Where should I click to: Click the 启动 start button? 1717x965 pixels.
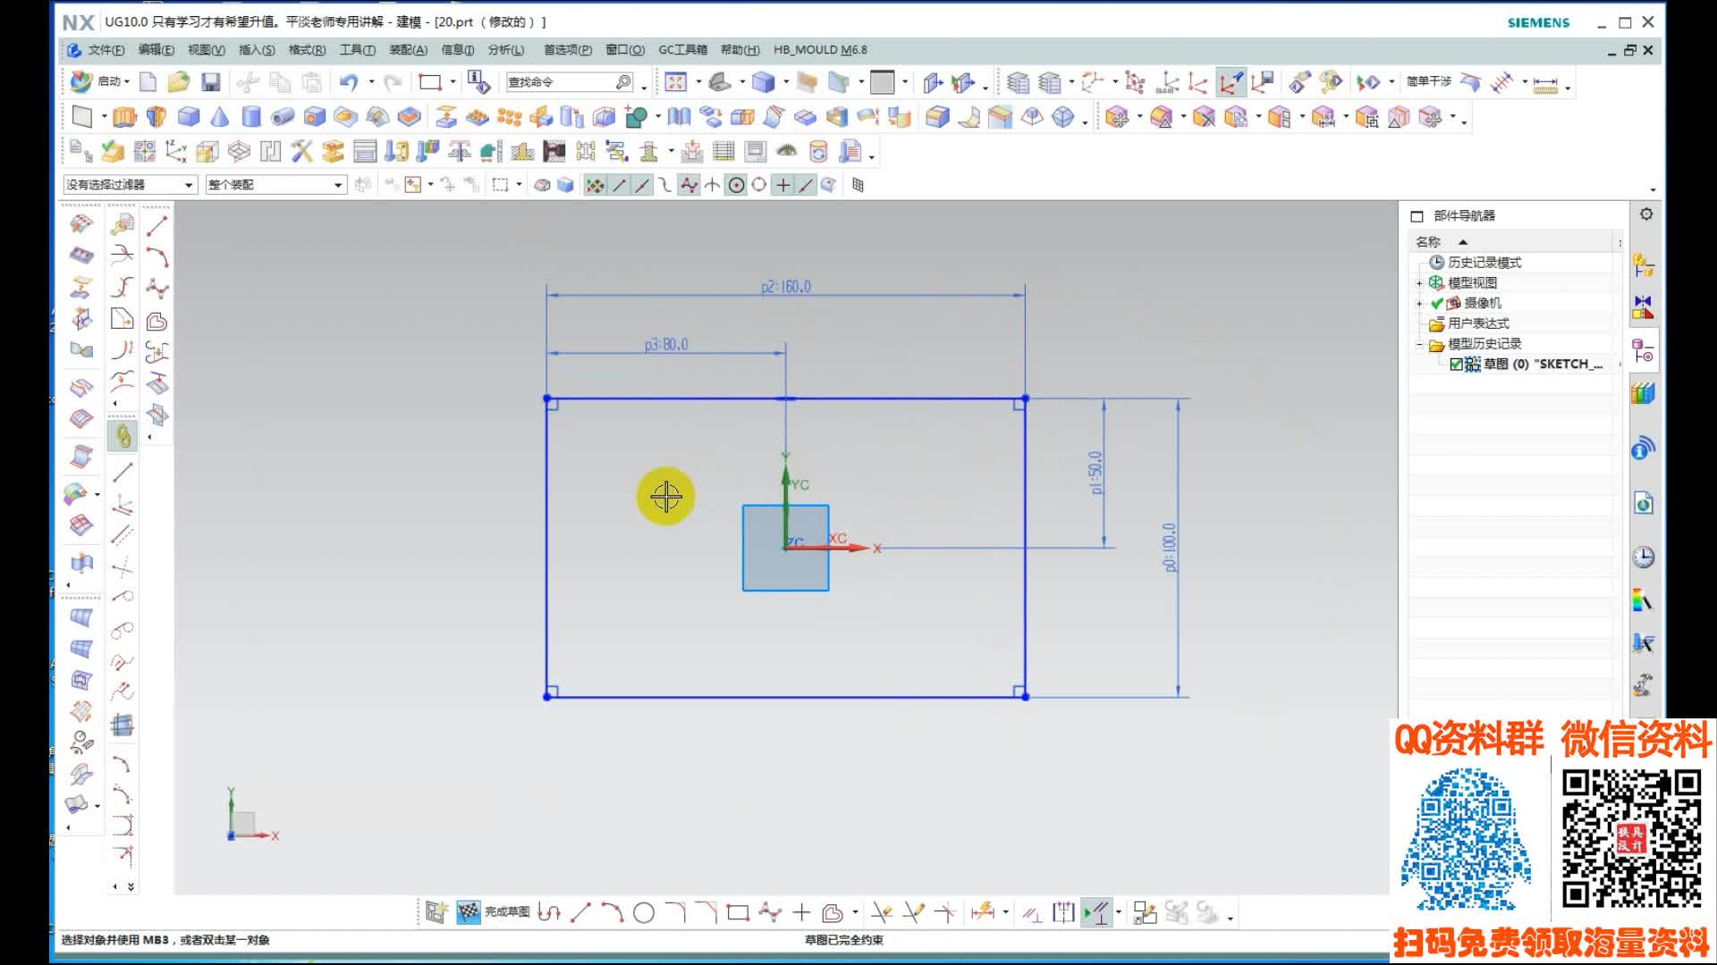coord(100,82)
